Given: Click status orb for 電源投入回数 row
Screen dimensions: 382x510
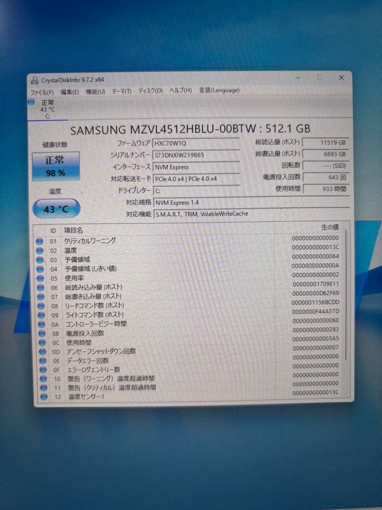Looking at the screenshot, I should 41,333.
